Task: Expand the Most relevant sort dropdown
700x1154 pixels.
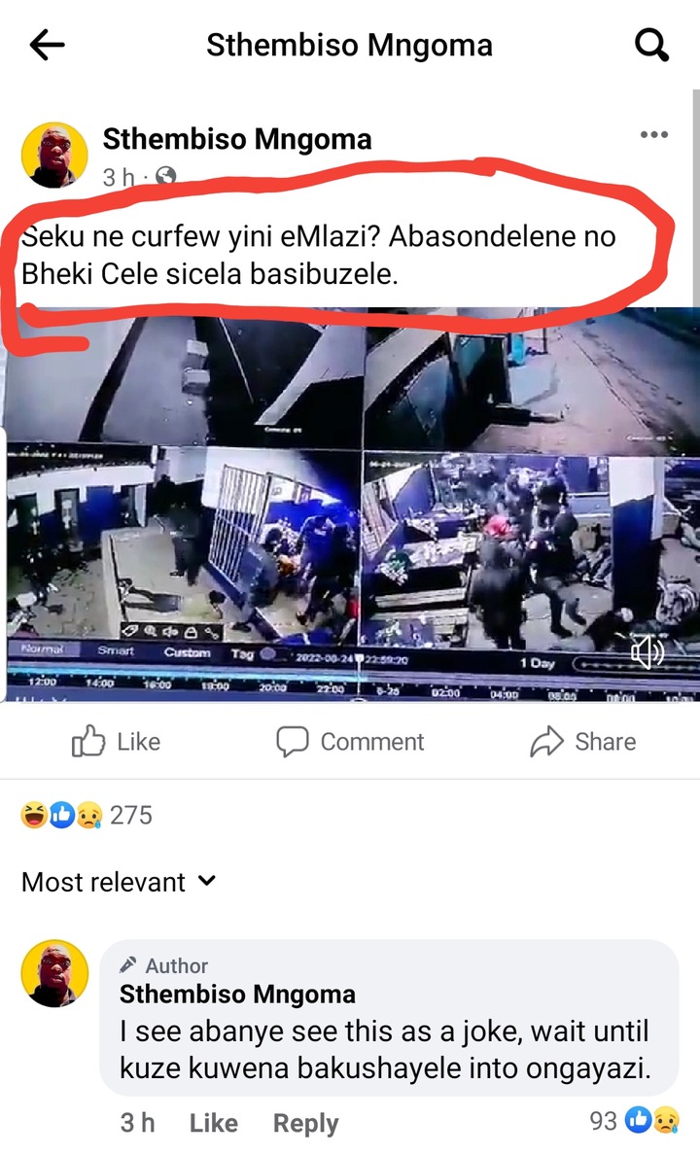Action: 119,882
